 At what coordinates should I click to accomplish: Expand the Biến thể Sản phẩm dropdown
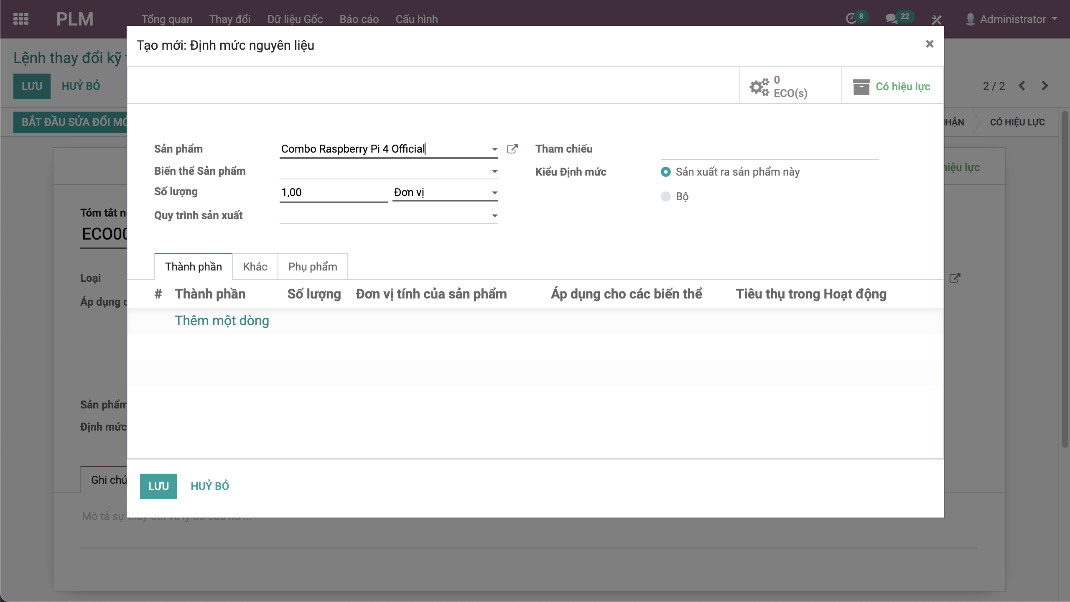[x=494, y=171]
